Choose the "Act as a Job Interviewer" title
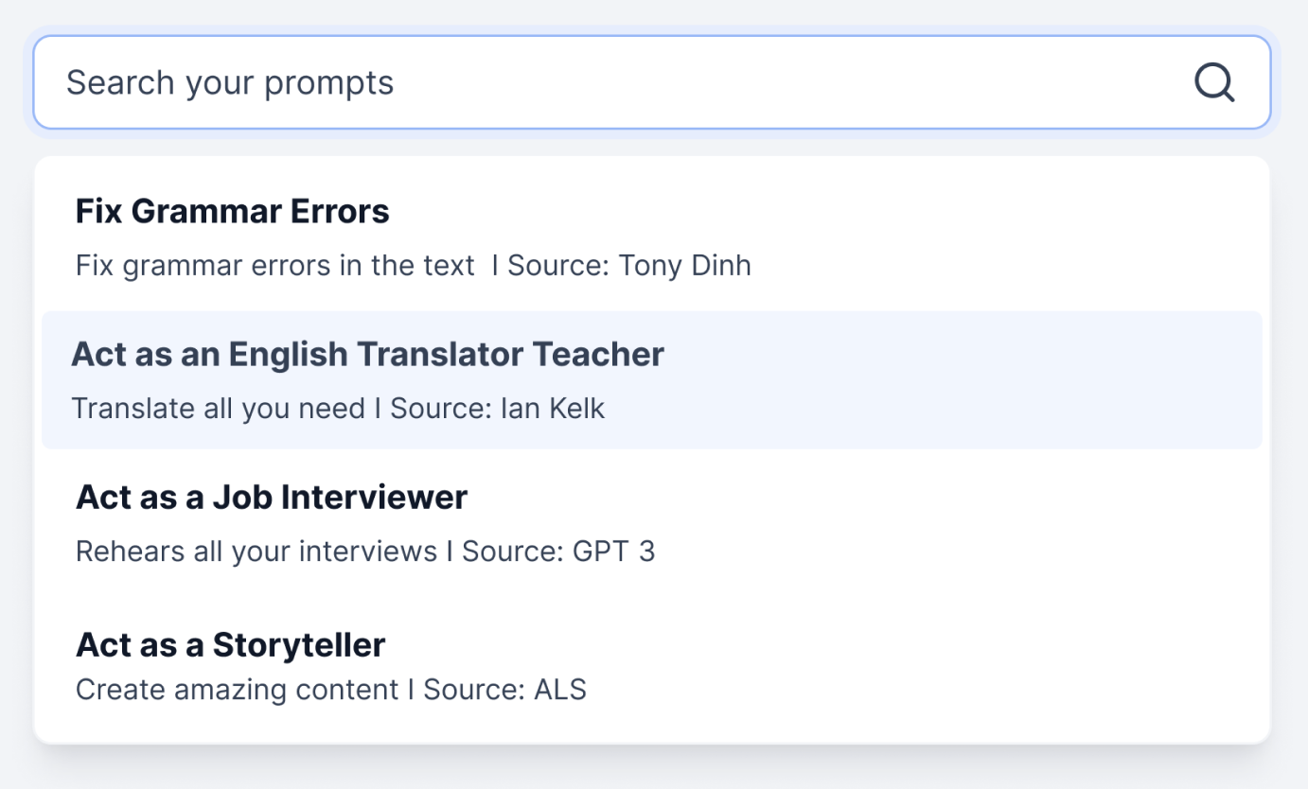 click(x=272, y=498)
